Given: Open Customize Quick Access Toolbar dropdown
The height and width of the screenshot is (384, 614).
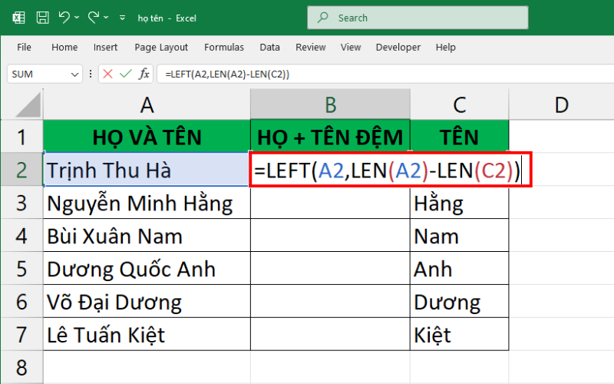Looking at the screenshot, I should [x=123, y=18].
